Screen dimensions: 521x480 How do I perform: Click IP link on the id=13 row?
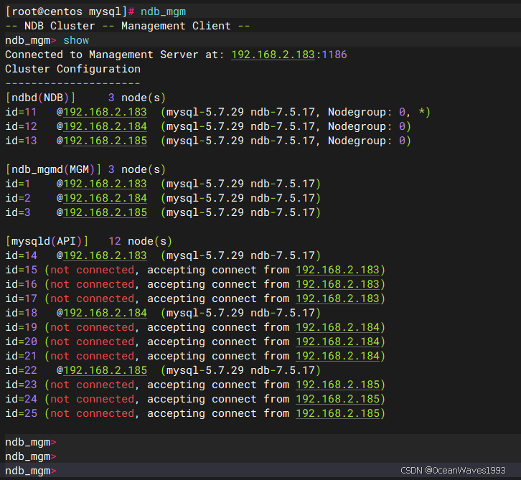(105, 141)
